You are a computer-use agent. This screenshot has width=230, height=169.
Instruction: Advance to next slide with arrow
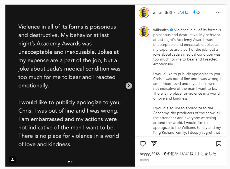(129, 86)
